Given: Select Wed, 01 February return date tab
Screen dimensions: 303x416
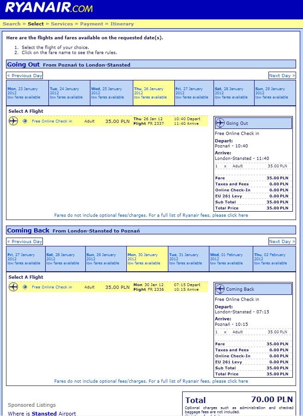Looking at the screenshot, I should (x=231, y=259).
